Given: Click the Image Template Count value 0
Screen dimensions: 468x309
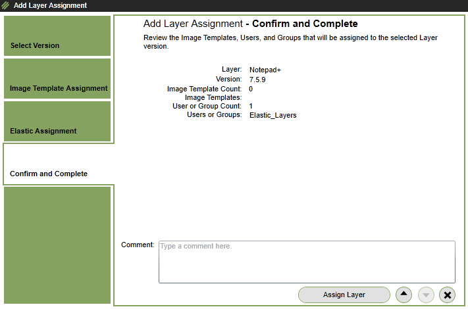Looking at the screenshot, I should (x=251, y=89).
